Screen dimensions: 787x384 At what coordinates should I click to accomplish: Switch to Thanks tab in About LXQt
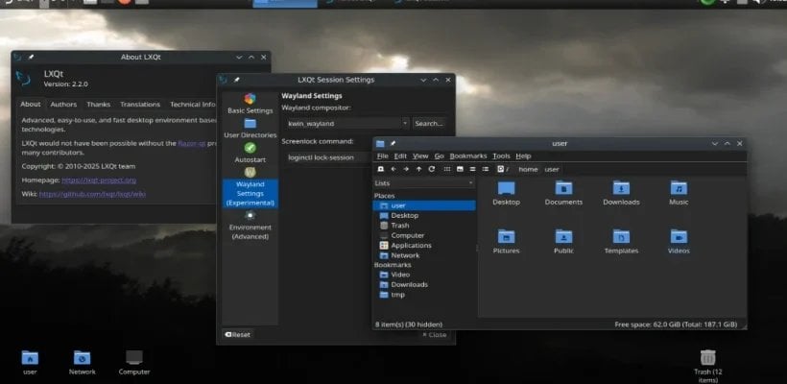(98, 105)
